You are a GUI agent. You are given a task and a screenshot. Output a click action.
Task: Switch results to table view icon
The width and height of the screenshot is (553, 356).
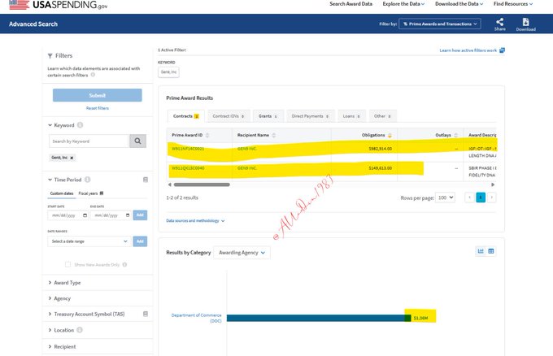tap(491, 251)
